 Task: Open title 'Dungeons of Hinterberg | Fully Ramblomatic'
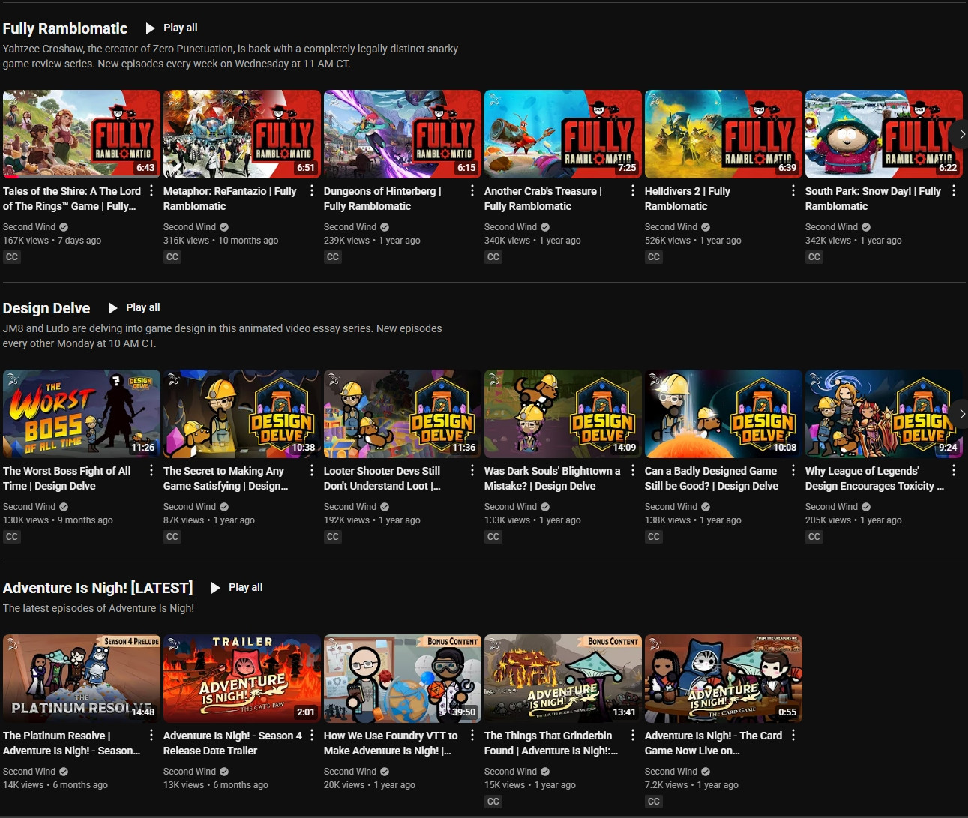point(382,199)
